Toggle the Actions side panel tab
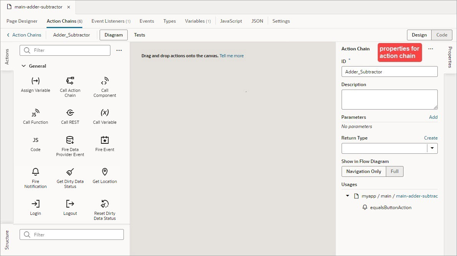This screenshot has height=256, width=457. pos(7,57)
